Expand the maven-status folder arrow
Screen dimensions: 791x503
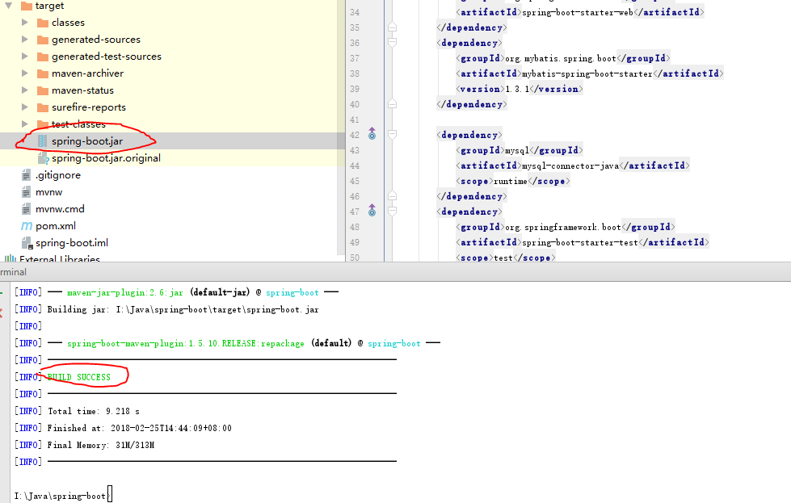[x=25, y=90]
